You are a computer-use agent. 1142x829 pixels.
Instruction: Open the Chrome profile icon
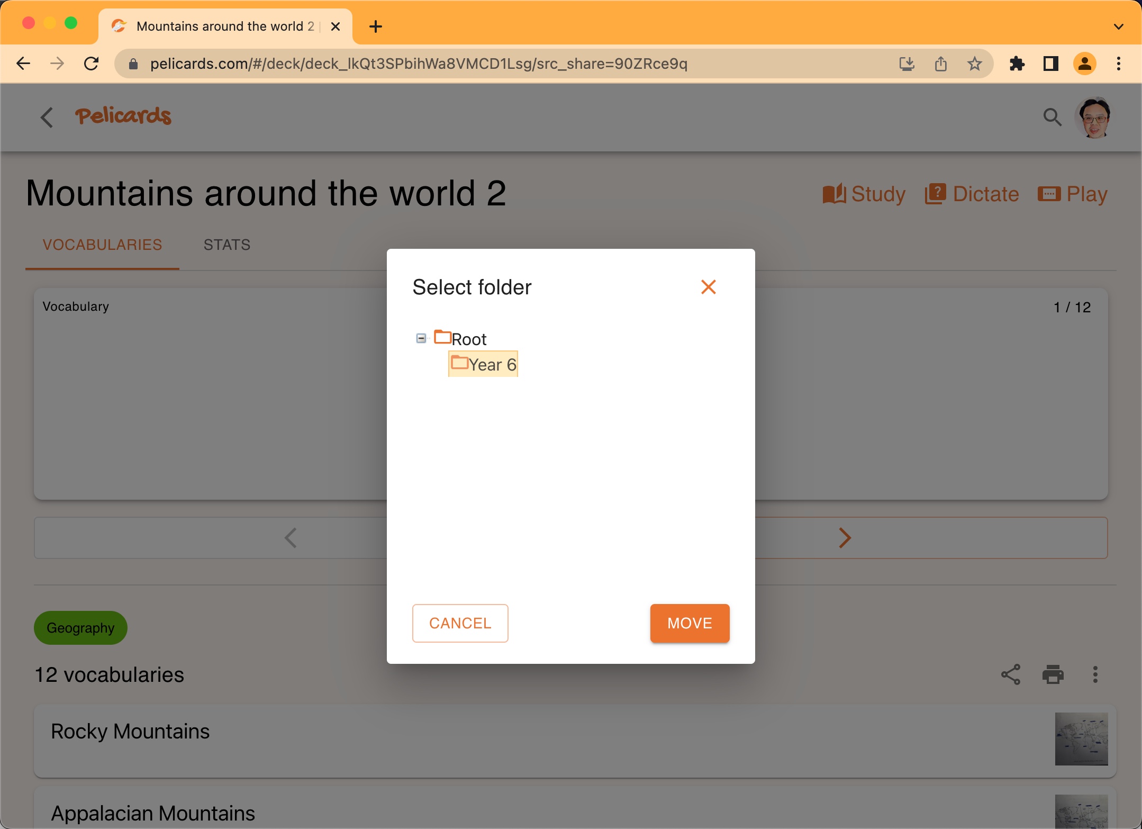click(x=1085, y=64)
